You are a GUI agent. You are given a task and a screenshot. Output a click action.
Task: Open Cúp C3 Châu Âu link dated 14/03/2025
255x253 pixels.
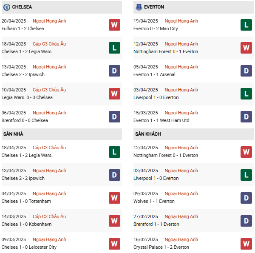pyautogui.click(x=49, y=216)
